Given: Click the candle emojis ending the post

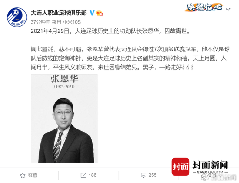Looking at the screenshot, I should pyautogui.click(x=188, y=67).
